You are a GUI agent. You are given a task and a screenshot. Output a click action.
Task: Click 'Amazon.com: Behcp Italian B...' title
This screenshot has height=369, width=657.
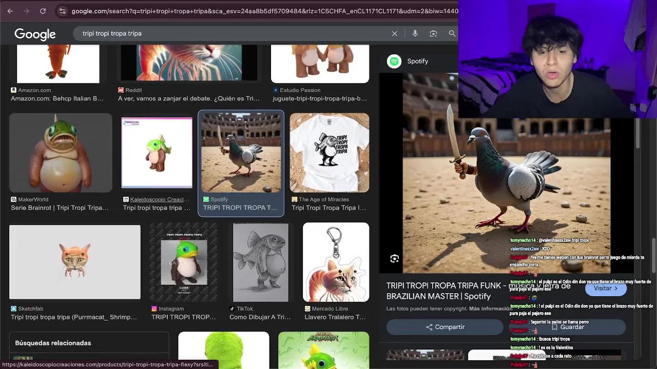click(x=57, y=98)
